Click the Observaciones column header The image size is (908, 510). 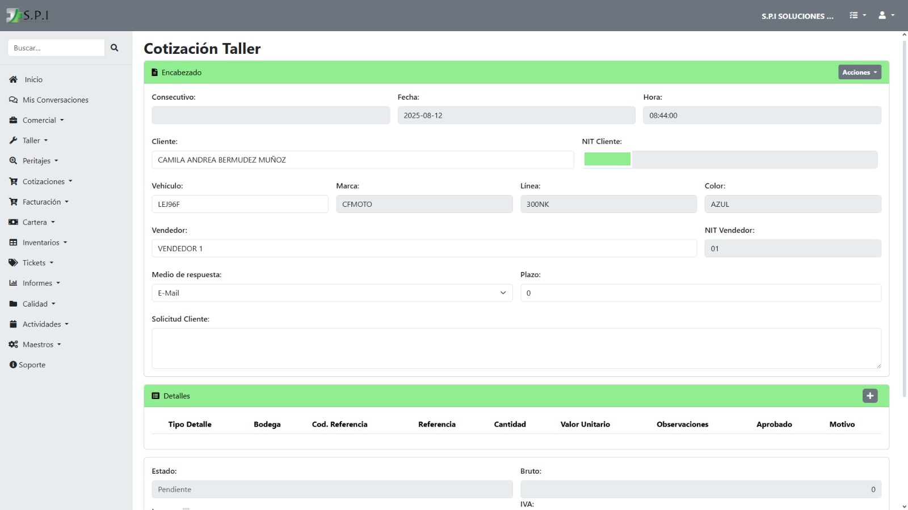683,424
